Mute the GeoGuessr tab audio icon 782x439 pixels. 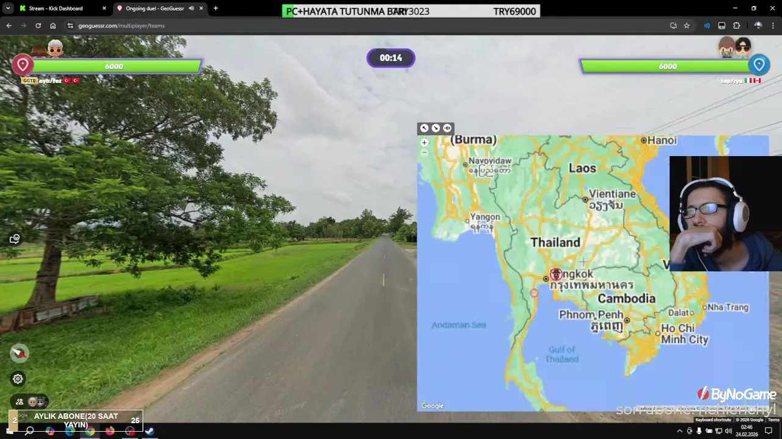[191, 9]
